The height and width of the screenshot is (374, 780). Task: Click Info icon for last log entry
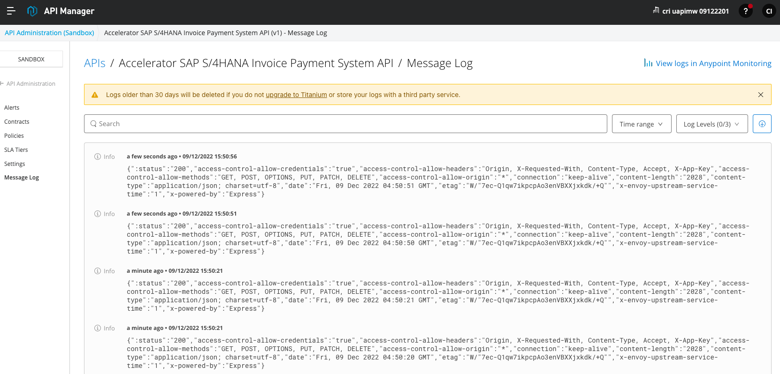98,328
